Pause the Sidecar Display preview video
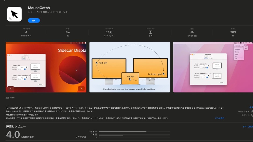 (x=11, y=88)
